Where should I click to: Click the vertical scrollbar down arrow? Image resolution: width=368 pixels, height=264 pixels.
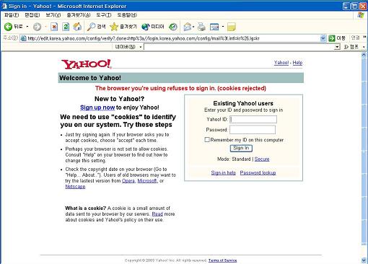[364, 260]
